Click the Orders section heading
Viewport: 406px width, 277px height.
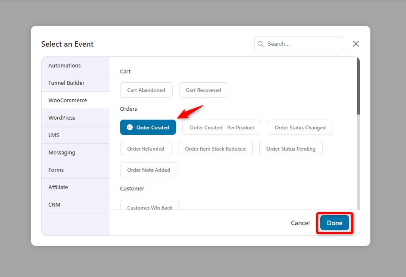point(129,109)
